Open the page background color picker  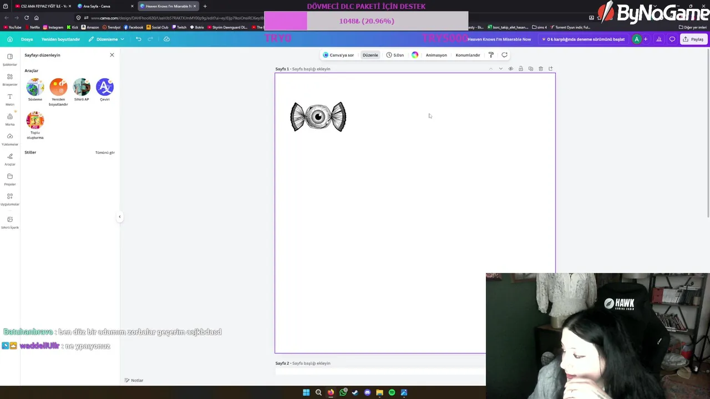(x=415, y=55)
